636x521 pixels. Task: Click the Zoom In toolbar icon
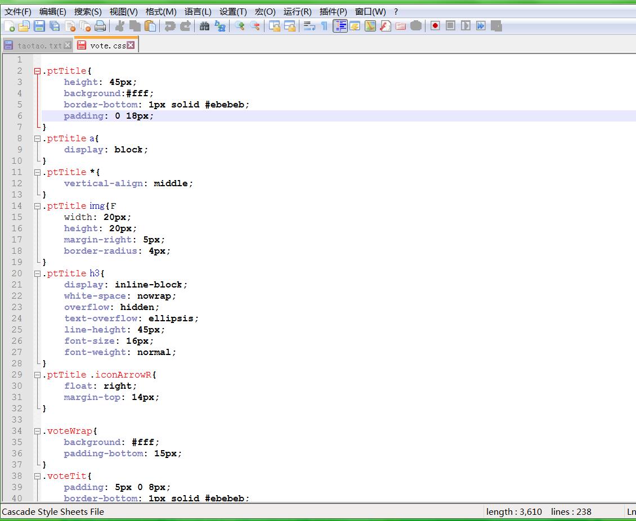[x=240, y=26]
